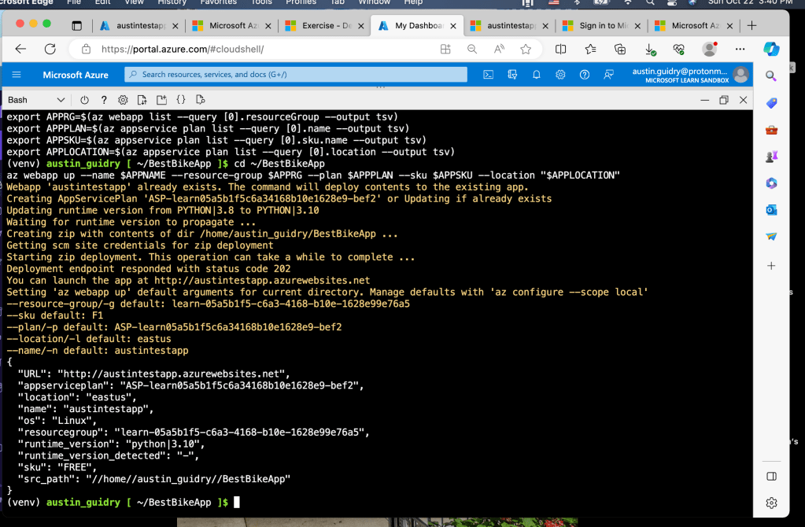Viewport: 805px width, 527px height.
Task: Open the Azure directories and subscriptions filter
Action: (512, 75)
